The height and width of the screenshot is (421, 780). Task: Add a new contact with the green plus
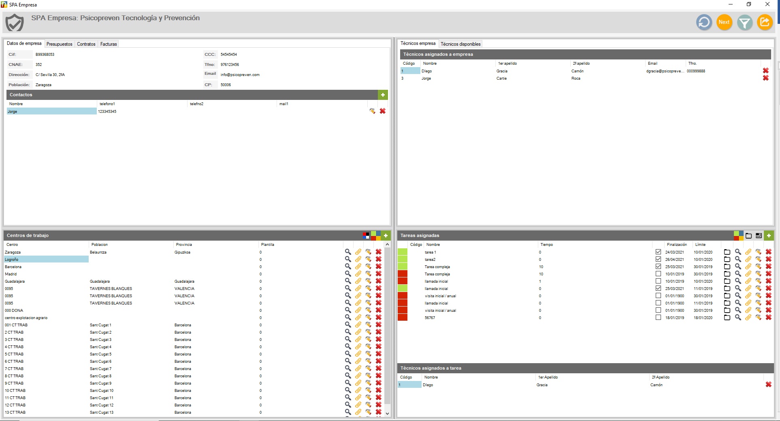coord(383,95)
